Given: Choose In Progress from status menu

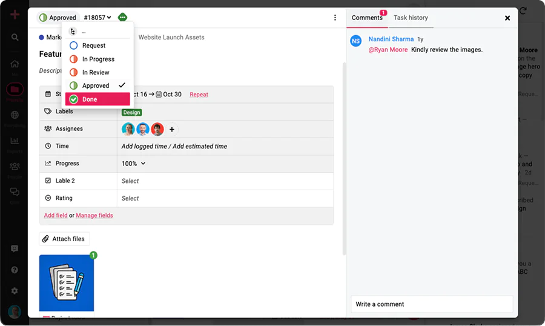Looking at the screenshot, I should [97, 59].
